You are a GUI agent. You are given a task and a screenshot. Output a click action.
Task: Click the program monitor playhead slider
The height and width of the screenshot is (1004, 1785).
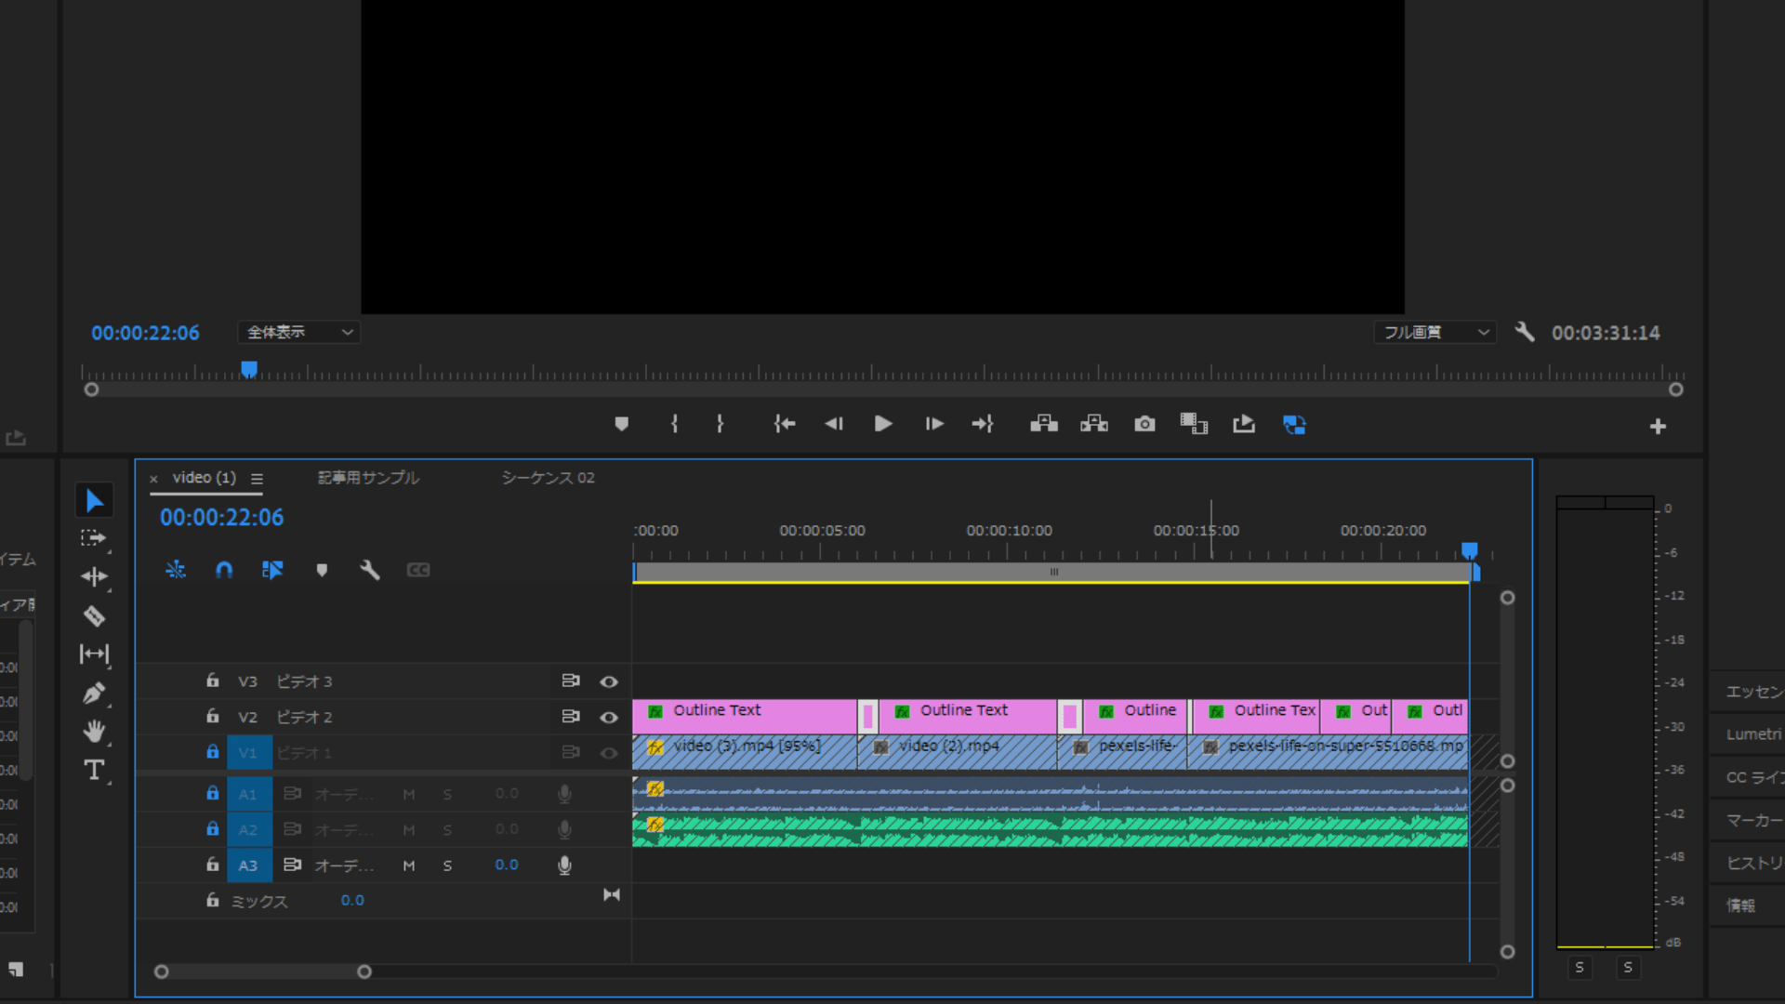249,369
